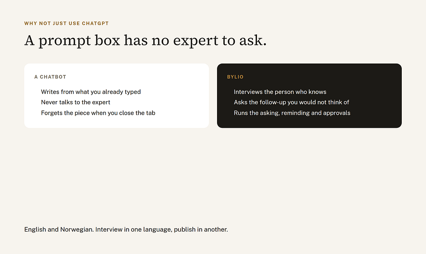This screenshot has width=426, height=254.
Task: Click the word 'tab' in the white card
Action: 151,113
